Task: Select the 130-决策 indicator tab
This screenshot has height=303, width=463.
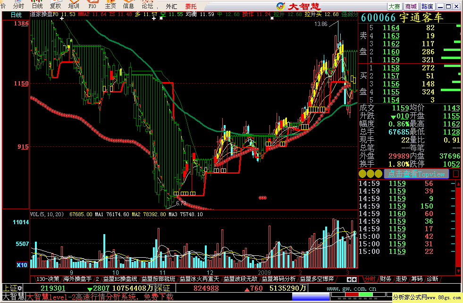Action: pyautogui.click(x=48, y=279)
